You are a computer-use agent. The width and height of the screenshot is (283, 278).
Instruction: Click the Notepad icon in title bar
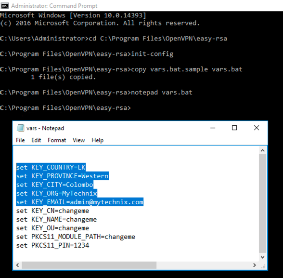[20, 128]
